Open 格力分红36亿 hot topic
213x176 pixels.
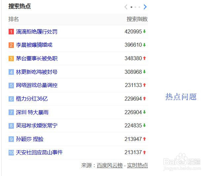[x=32, y=99]
